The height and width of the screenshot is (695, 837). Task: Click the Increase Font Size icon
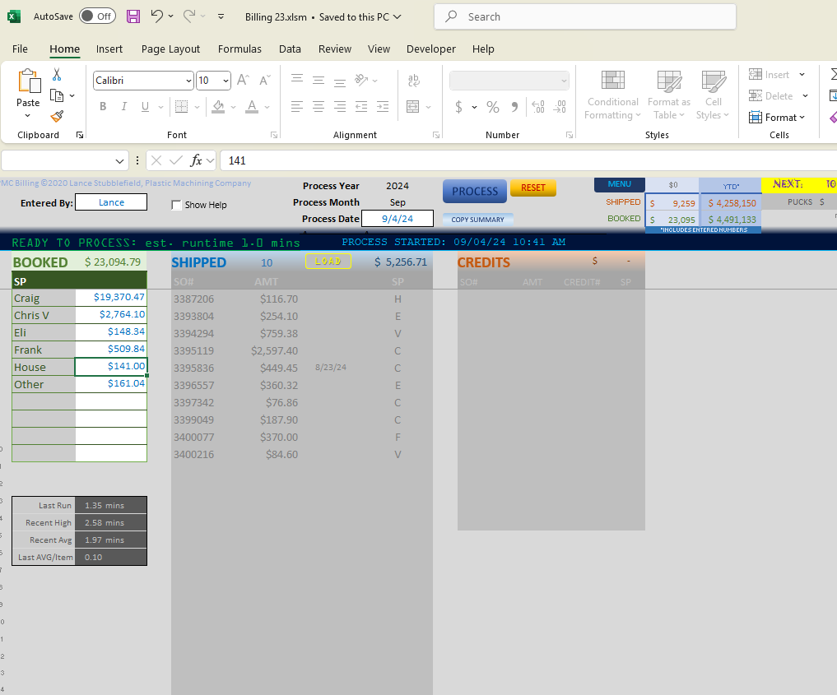pos(243,80)
